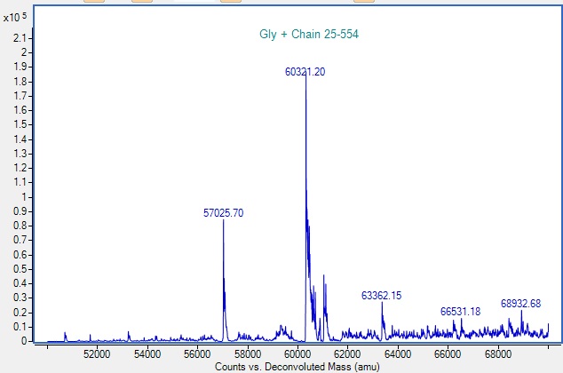
Task: Click the x-axis title 'Counts vs. Deconvoluted Mass (amu)'
Action: click(297, 367)
